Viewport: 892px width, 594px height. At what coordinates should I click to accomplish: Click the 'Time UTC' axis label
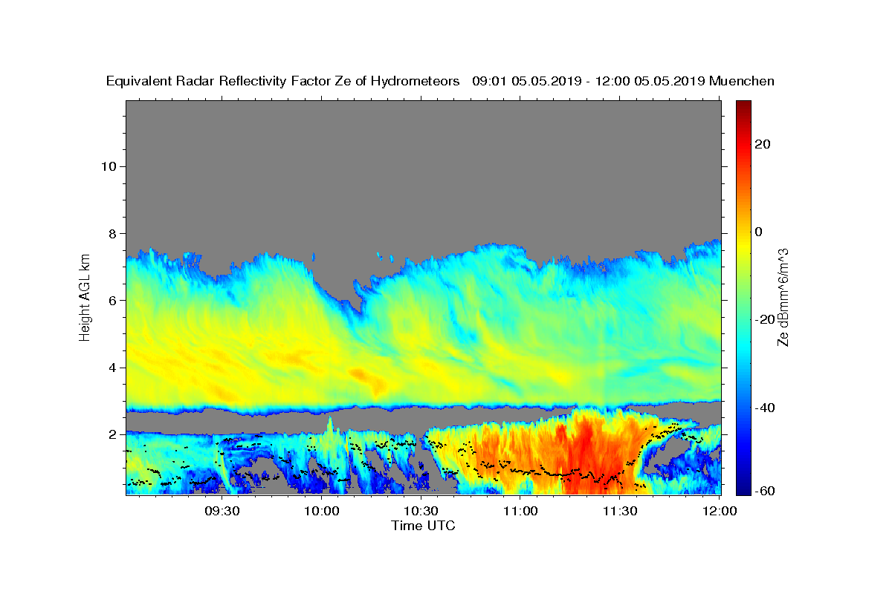(x=423, y=526)
